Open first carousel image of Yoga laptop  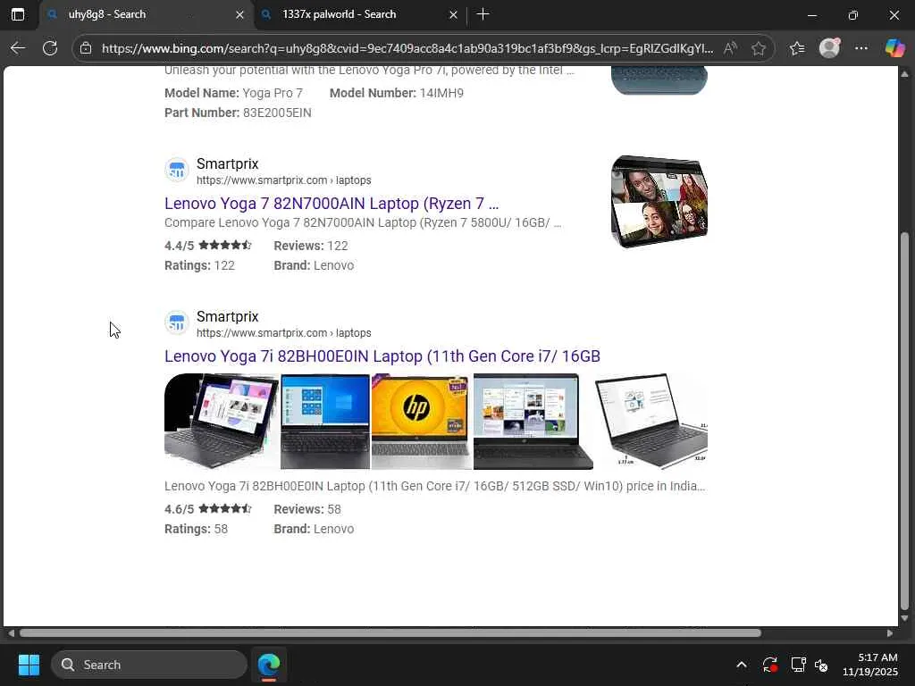pos(222,422)
